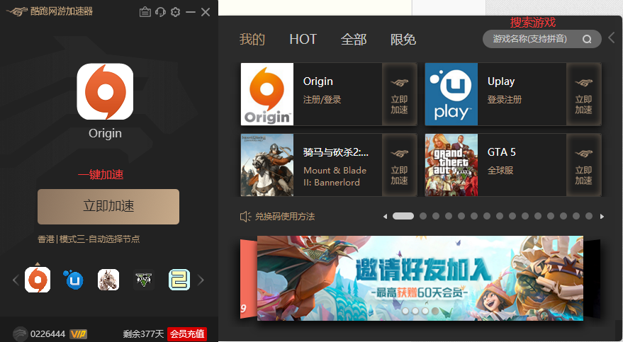Image resolution: width=623 pixels, height=342 pixels.
Task: Open the 兑换码使用方法 link
Action: pos(285,217)
